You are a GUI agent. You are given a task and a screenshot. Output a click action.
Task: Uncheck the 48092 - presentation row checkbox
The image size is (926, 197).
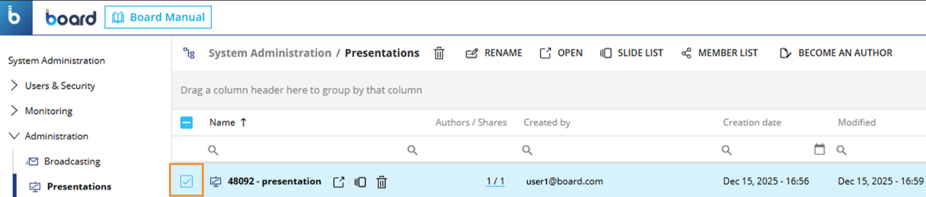click(186, 181)
